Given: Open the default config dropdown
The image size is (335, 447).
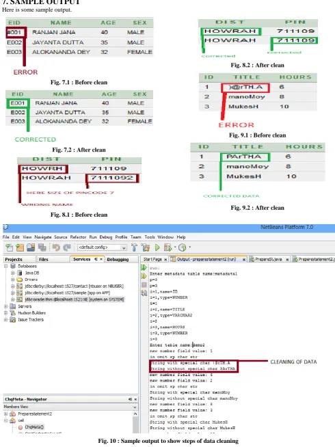Looking at the screenshot, I should click(124, 247).
